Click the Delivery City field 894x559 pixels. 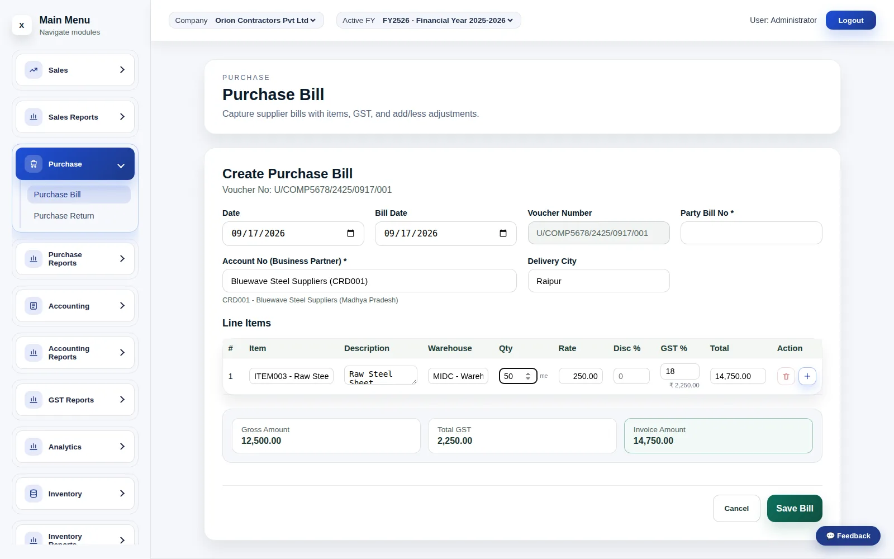598,281
